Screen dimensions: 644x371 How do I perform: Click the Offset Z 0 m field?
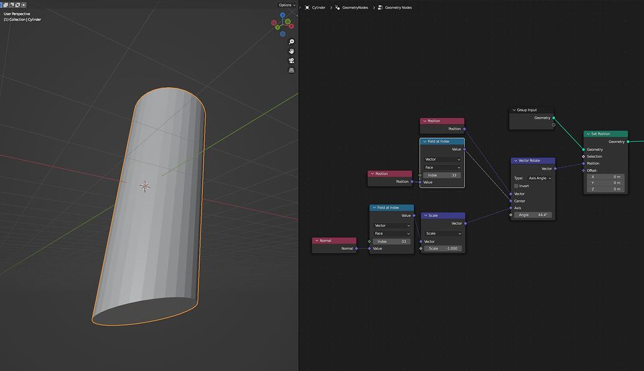point(606,189)
